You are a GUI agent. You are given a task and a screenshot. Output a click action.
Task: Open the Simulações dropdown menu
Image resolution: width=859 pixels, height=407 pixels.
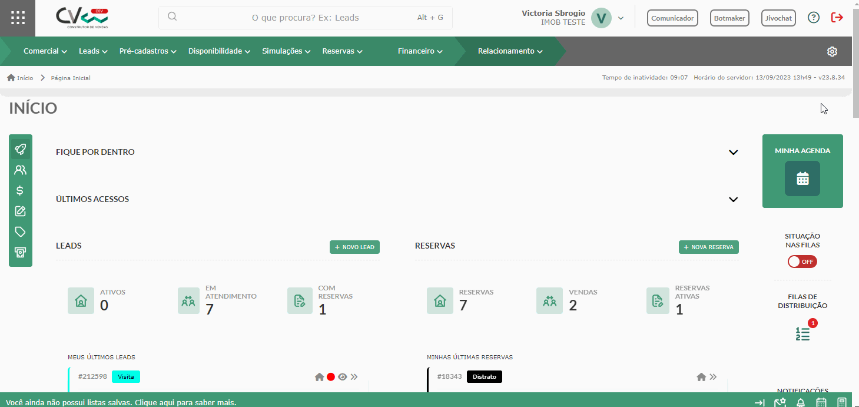point(286,51)
